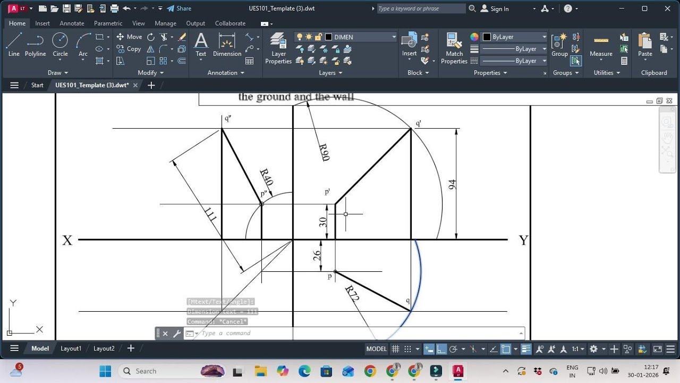Select the Circle tool
This screenshot has width=680, height=383.
point(60,45)
